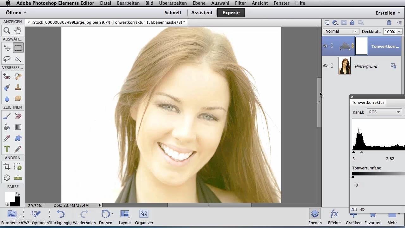Select the Brush tool under Zeichnen
Screen dimensions: 405x228
(x=7, y=116)
